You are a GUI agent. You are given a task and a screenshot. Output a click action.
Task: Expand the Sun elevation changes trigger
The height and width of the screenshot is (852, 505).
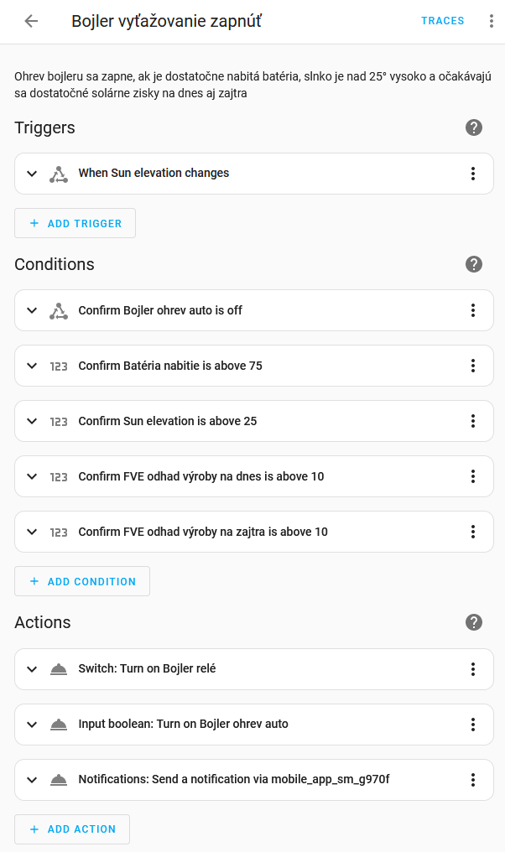click(x=32, y=174)
